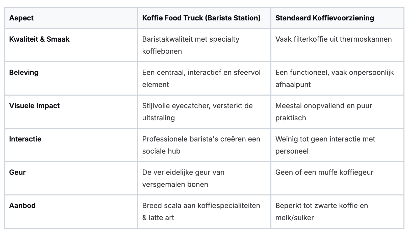This screenshot has width=409, height=232.
Task: Click the "Baristakwaliteit met specialty koffiebonen" cell
Action: tap(191, 45)
